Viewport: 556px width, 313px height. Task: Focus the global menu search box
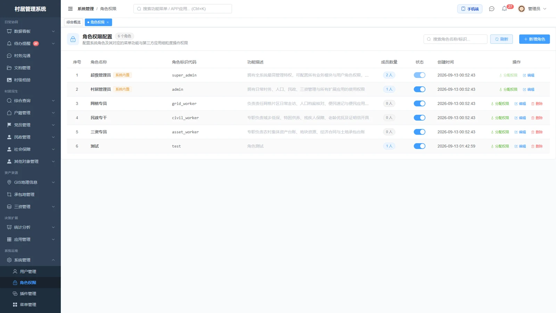[x=182, y=9]
